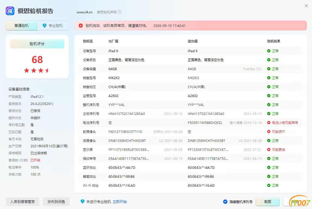Toggle the 隐藏整机序列号 checkbox
The height and width of the screenshot is (209, 312).
(x=225, y=202)
